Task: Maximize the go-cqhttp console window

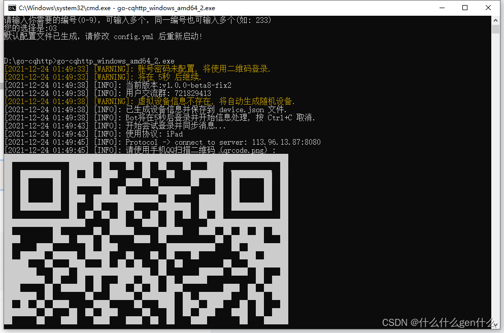Action: [x=465, y=8]
